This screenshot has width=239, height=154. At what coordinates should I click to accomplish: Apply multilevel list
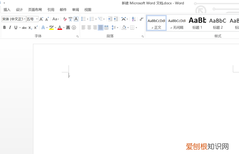(100, 19)
